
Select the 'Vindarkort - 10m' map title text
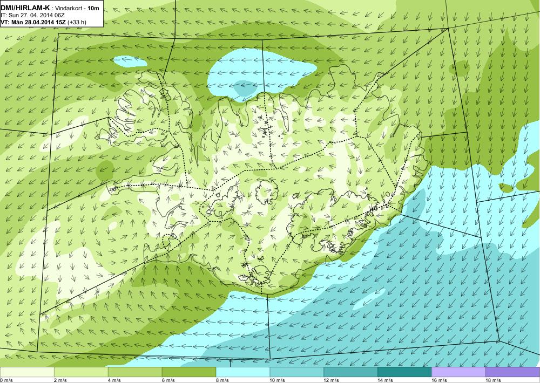pos(77,8)
